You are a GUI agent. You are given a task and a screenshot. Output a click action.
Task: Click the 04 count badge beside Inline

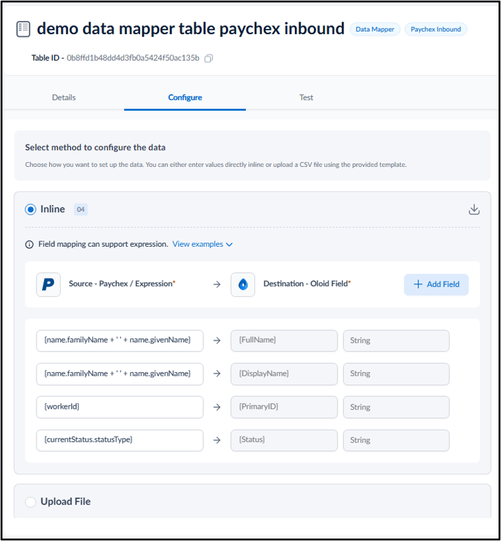click(x=81, y=210)
